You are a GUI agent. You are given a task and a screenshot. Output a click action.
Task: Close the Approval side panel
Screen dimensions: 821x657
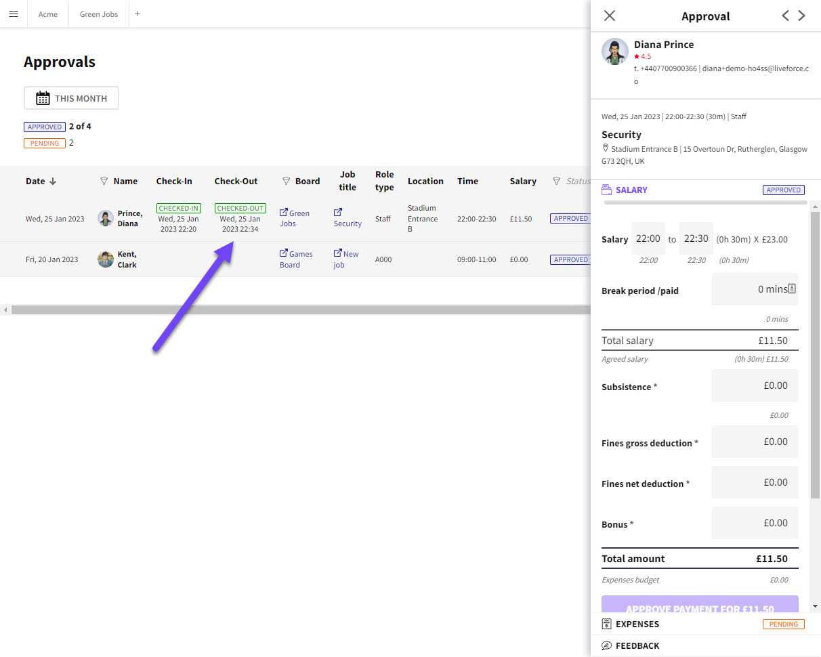(610, 16)
